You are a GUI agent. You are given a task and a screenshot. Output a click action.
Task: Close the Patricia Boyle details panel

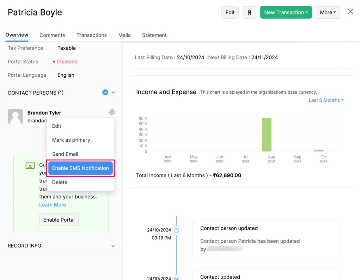350,12
